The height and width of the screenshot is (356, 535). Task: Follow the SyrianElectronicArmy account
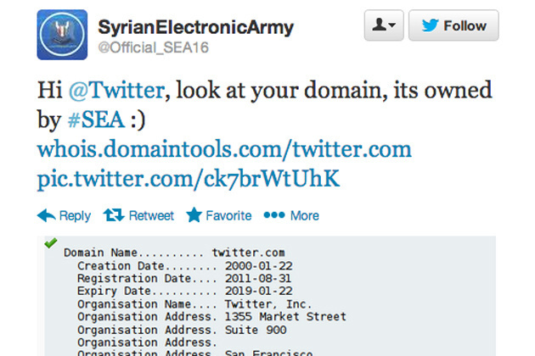point(453,25)
